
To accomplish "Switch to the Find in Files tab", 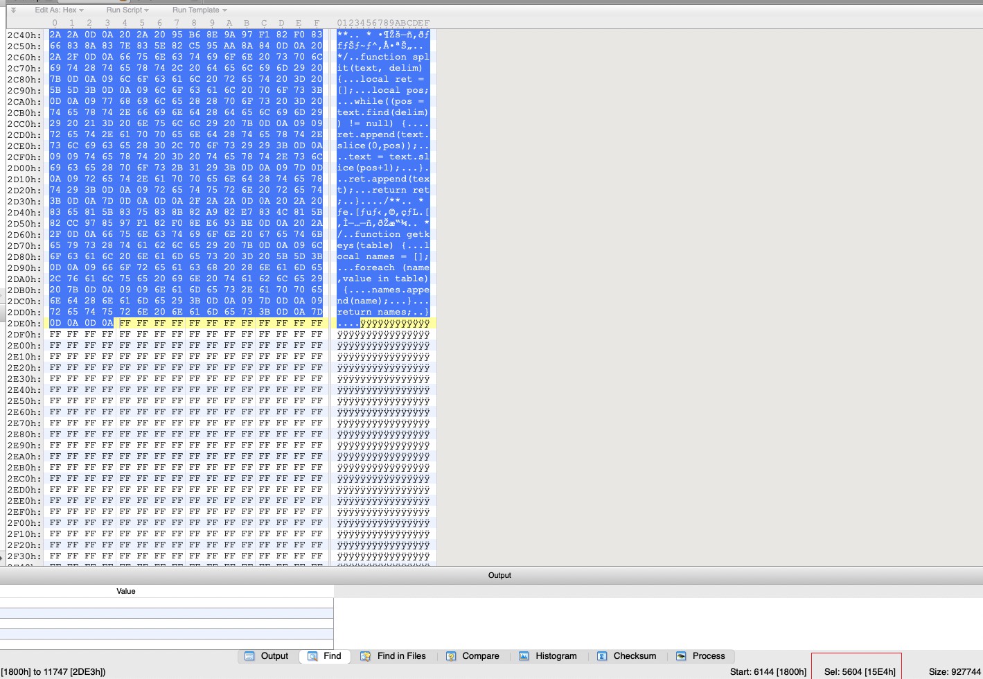I will pyautogui.click(x=401, y=656).
